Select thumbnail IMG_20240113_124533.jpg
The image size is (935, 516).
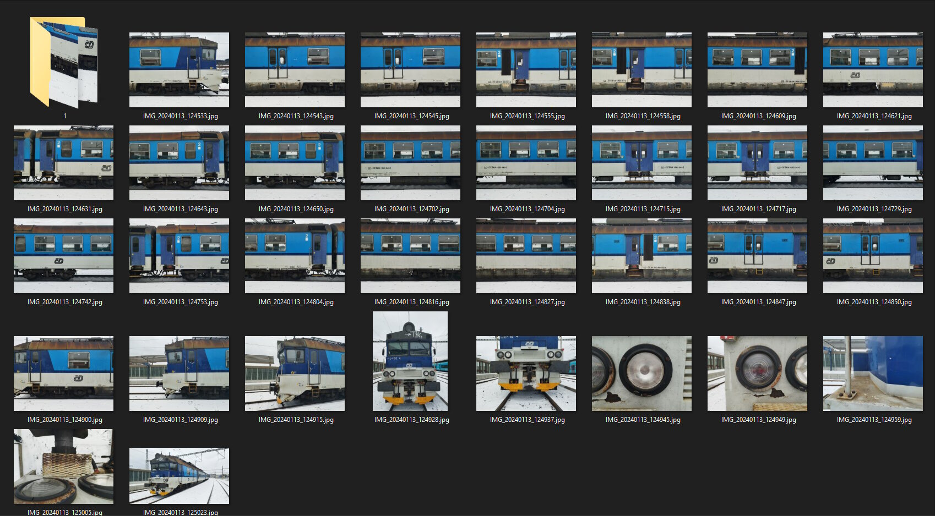pos(179,70)
